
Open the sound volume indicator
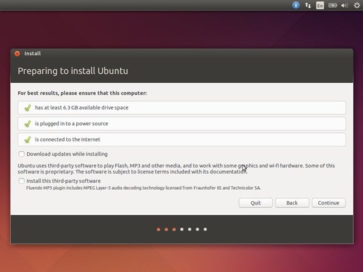pos(344,5)
